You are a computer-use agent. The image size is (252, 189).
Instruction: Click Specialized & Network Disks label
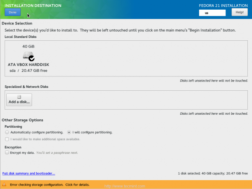[x=26, y=87]
